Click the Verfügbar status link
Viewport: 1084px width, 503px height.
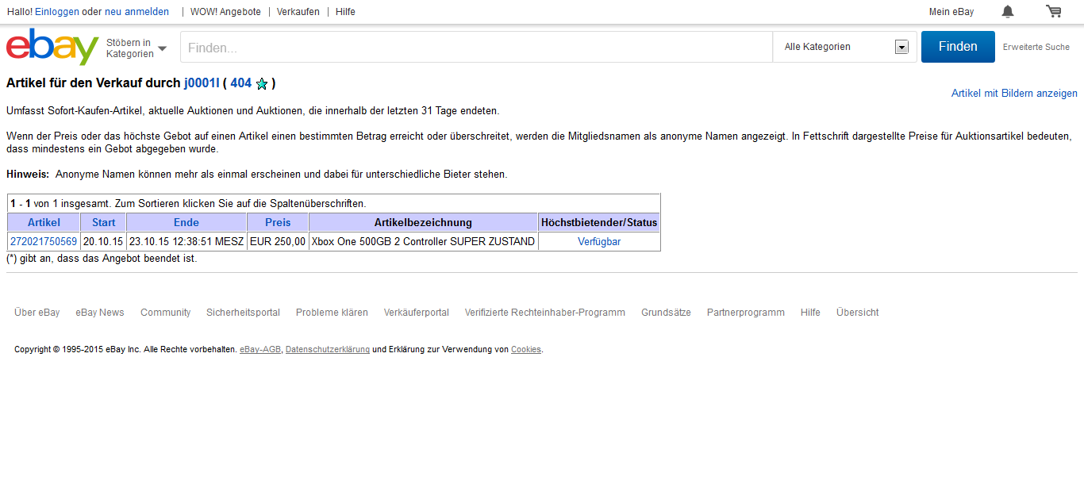click(599, 242)
